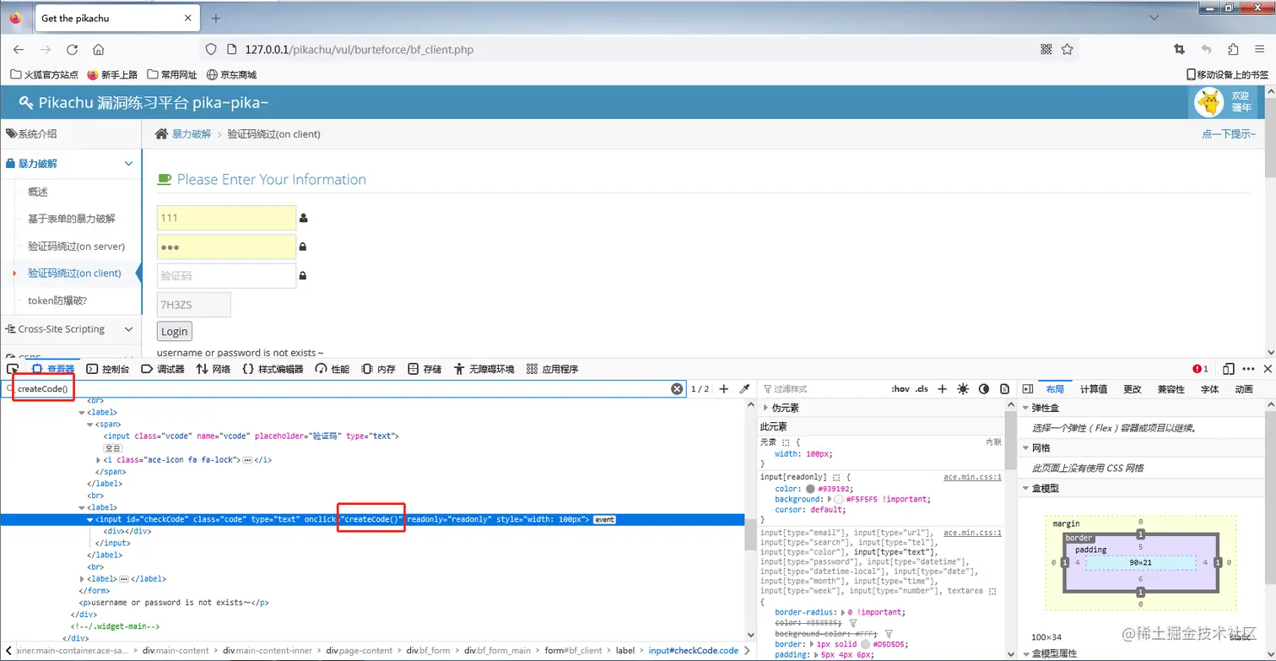Open the browser home page
Image resolution: width=1276 pixels, height=661 pixels.
coord(99,49)
